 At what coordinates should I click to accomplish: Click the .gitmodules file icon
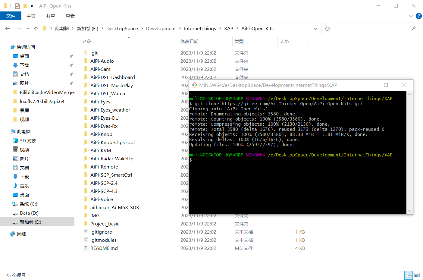point(86,240)
